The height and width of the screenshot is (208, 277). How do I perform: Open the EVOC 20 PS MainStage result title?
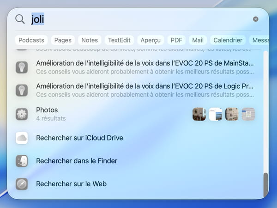(x=145, y=63)
